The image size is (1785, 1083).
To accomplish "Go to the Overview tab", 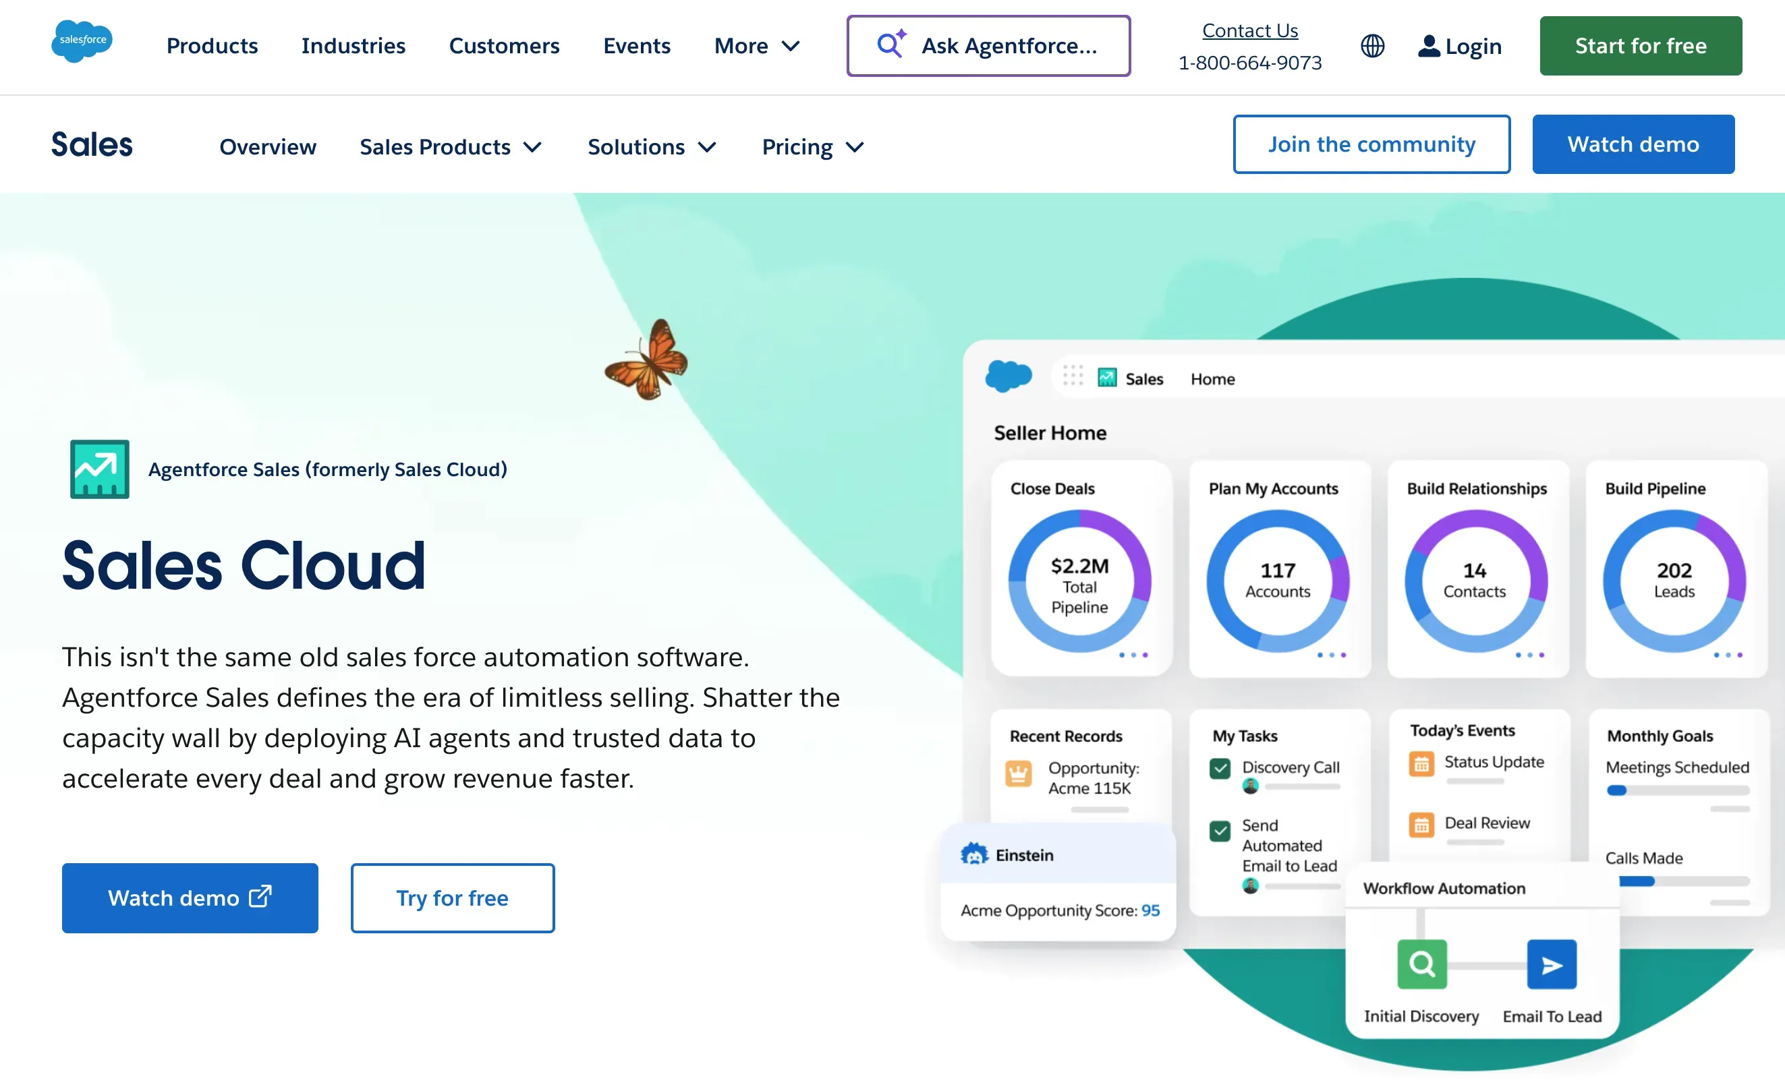I will [267, 147].
